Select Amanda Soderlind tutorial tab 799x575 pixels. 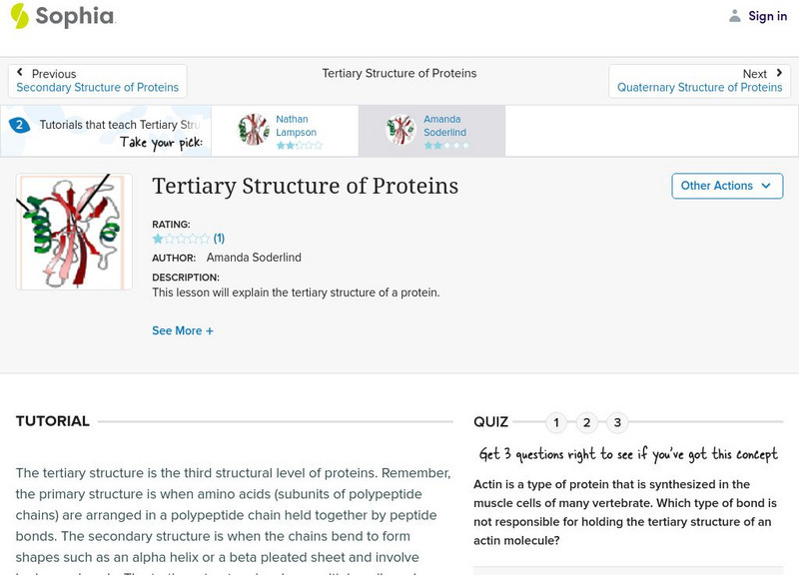click(444, 126)
